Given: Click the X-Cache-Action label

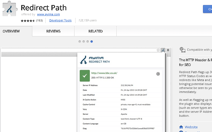Looking at the screenshot, I should [x=89, y=100].
